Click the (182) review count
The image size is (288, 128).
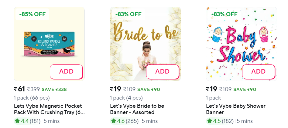pos(228,121)
